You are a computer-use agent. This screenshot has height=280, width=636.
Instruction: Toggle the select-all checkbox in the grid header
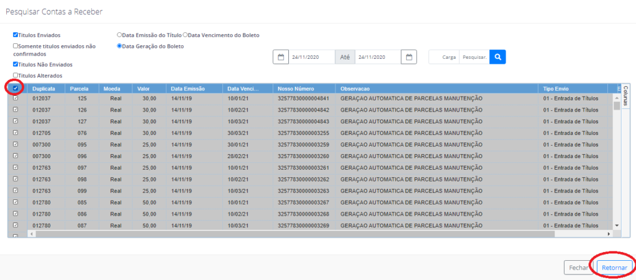16,88
